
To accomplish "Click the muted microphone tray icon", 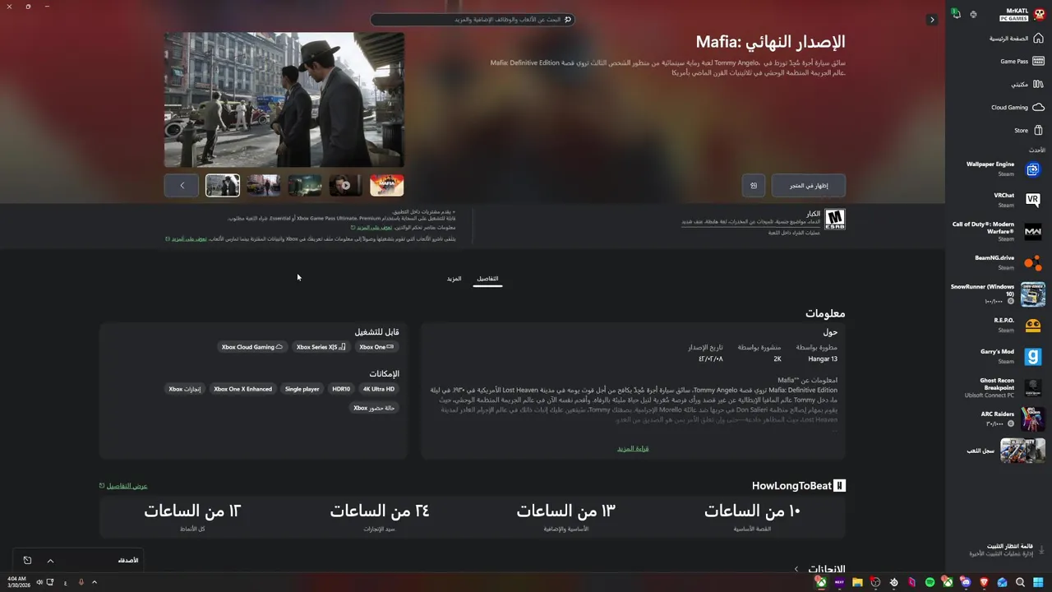I will pyautogui.click(x=81, y=582).
